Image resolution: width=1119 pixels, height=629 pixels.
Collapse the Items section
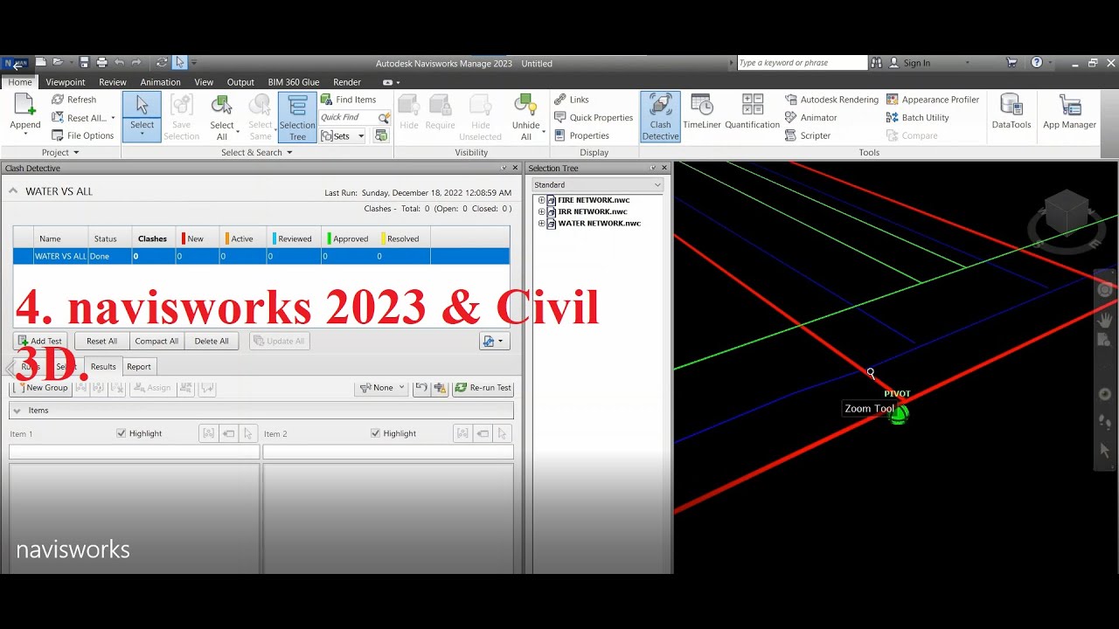point(17,411)
